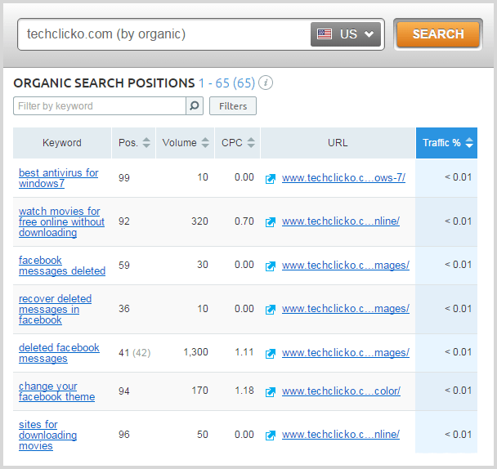Select CPC value 1.18

click(244, 391)
